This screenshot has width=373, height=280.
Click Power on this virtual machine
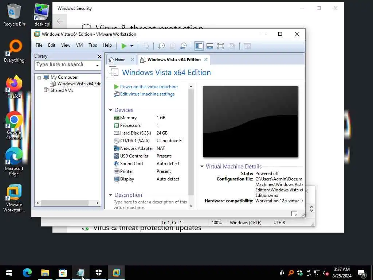point(149,87)
